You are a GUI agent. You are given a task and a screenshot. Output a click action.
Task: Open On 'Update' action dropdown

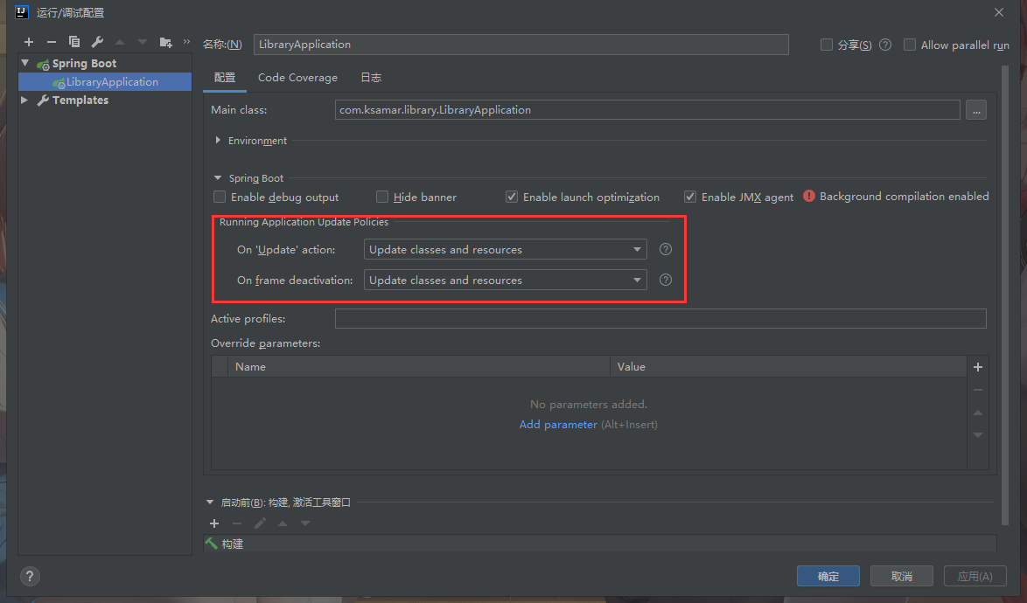(x=505, y=249)
